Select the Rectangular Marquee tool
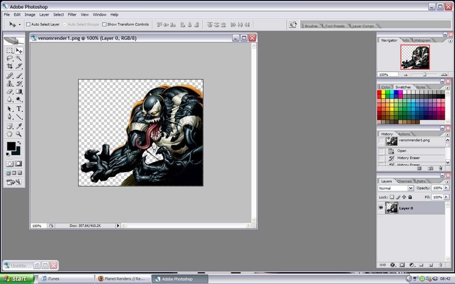Screen dimensions: 455x284 pos(10,51)
